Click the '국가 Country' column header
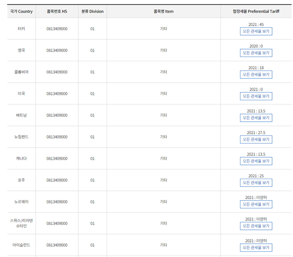The height and width of the screenshot is (257, 293). click(21, 11)
